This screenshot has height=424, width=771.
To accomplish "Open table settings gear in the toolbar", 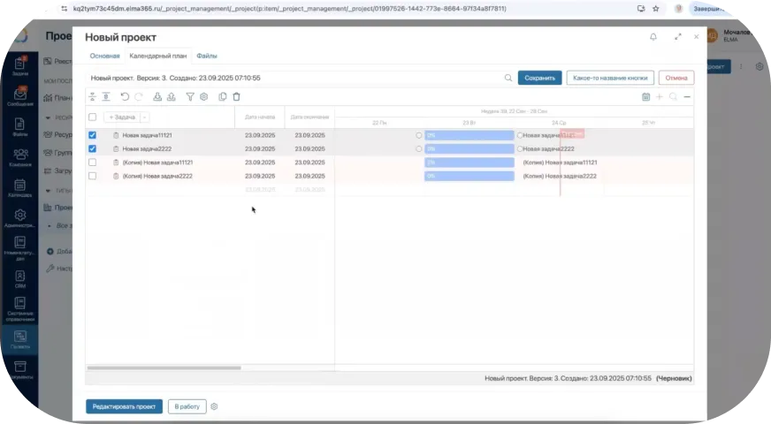I will coord(203,97).
